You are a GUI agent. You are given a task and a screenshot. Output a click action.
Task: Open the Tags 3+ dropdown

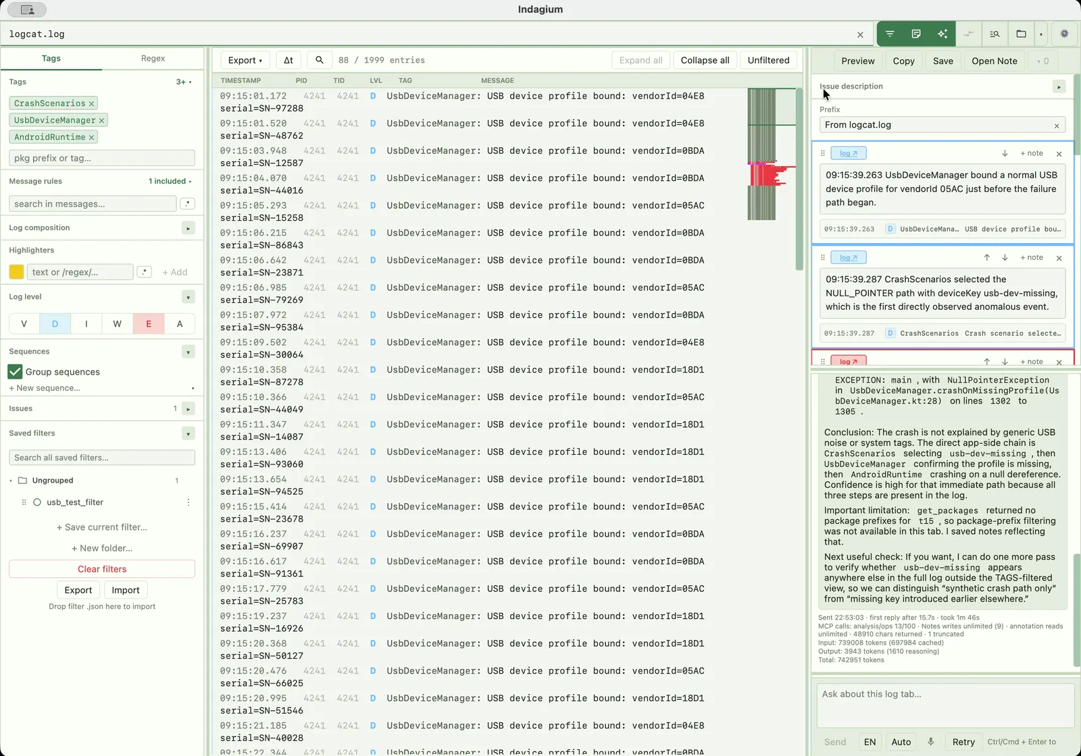click(x=184, y=82)
